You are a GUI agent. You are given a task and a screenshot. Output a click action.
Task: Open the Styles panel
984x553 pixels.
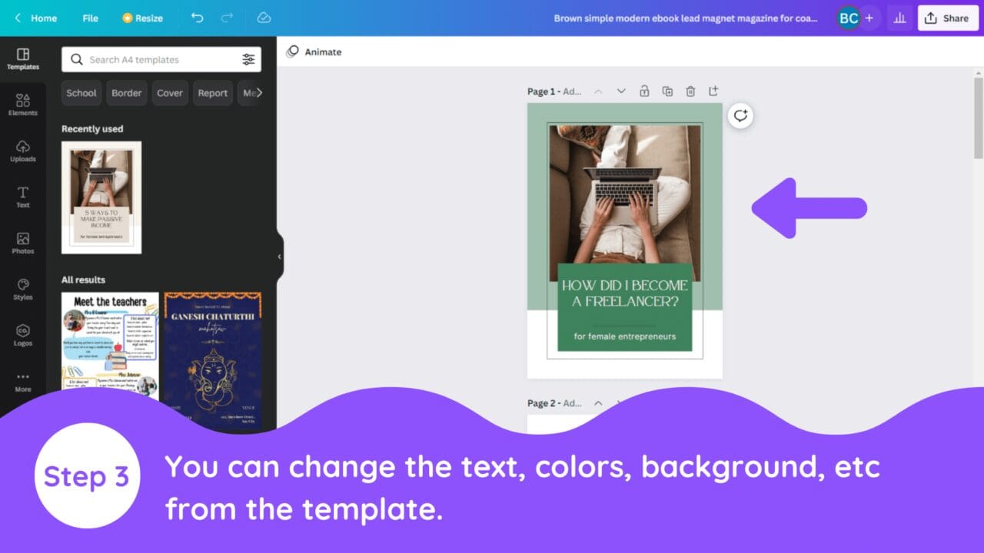point(22,290)
